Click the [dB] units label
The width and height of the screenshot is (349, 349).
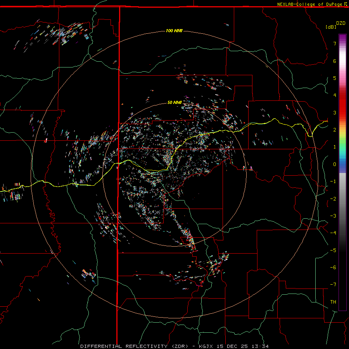coord(331,27)
